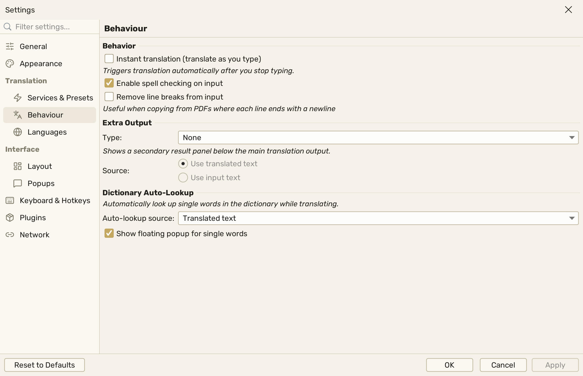Uncheck Enable spell checking on input
583x376 pixels.
coord(109,83)
